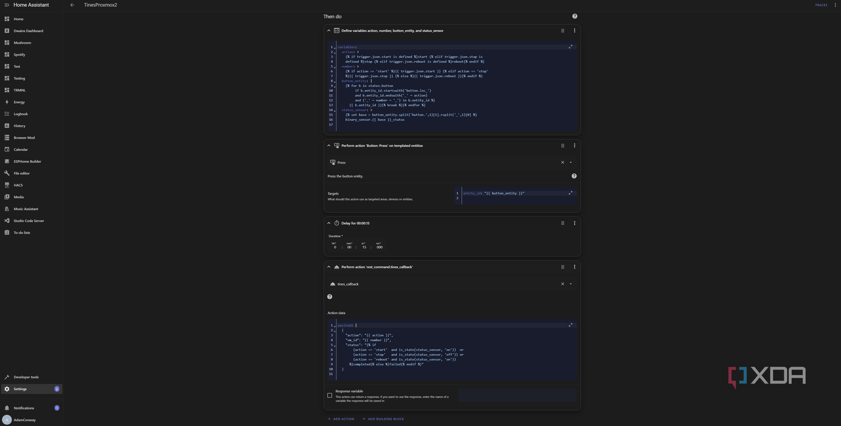
Task: Open the Press action dropdown
Action: [x=571, y=163]
